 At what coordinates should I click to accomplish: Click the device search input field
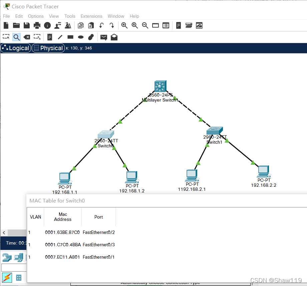(x=14, y=268)
